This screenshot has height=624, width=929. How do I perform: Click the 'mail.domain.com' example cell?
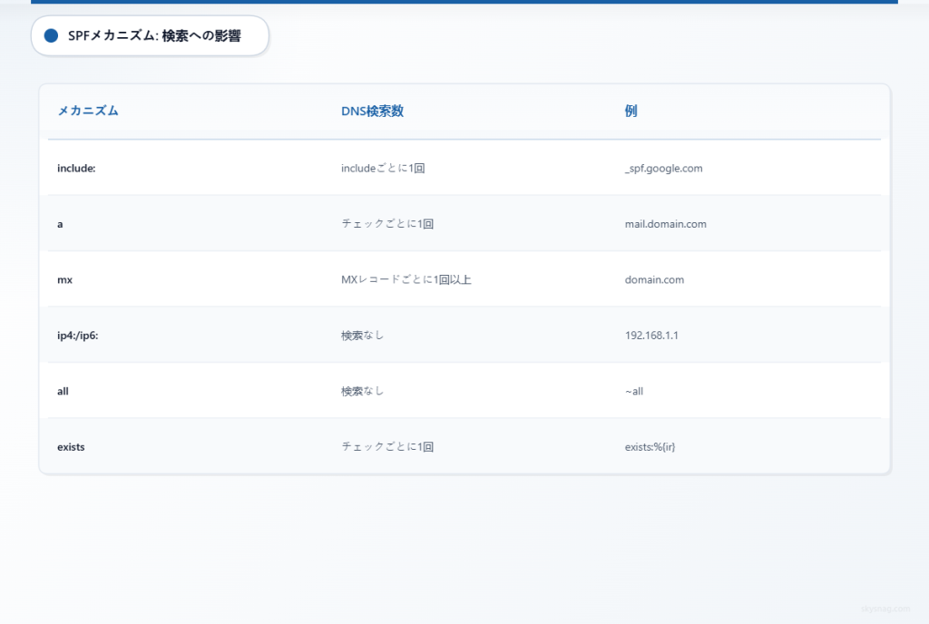pyautogui.click(x=665, y=224)
